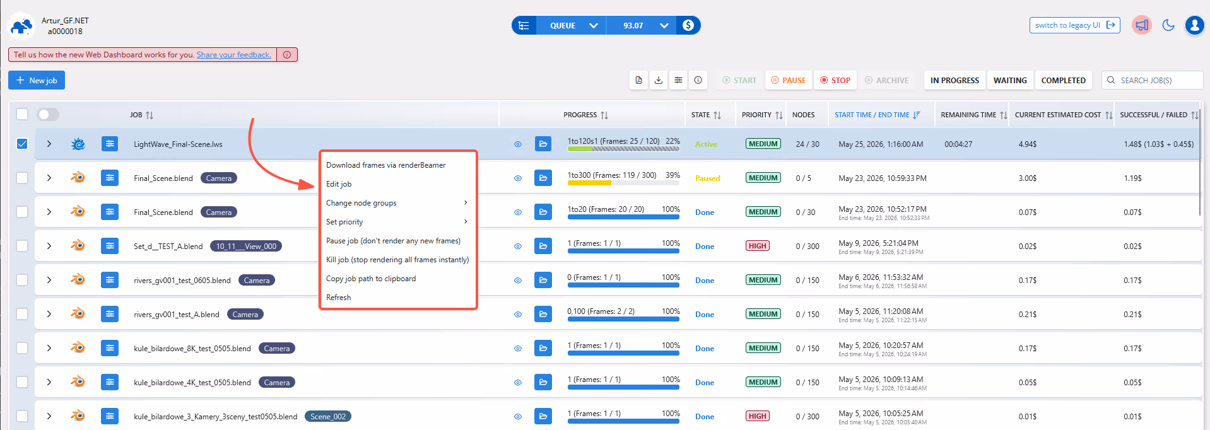Image resolution: width=1210 pixels, height=430 pixels.
Task: Open job settings icon for Set_d__TEST_A.blend
Action: 110,246
